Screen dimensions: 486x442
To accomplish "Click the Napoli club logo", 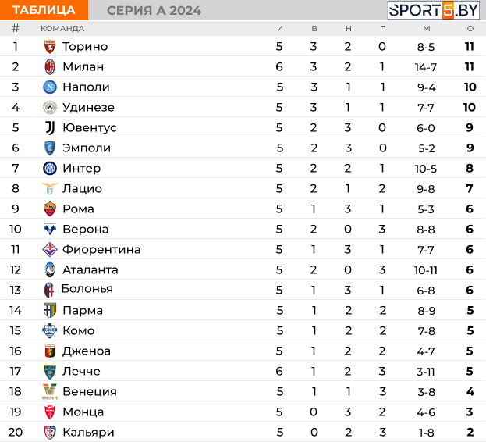I will (x=50, y=87).
